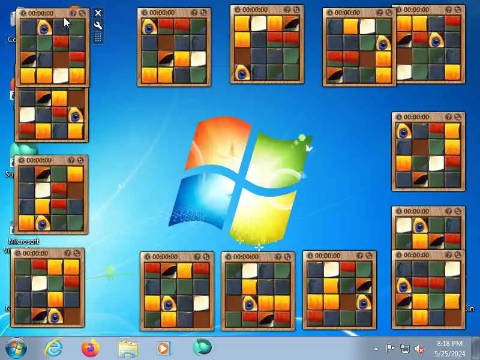Show picture '?' on puzzle above Microsoft label
The image size is (480, 360).
[x=71, y=160]
